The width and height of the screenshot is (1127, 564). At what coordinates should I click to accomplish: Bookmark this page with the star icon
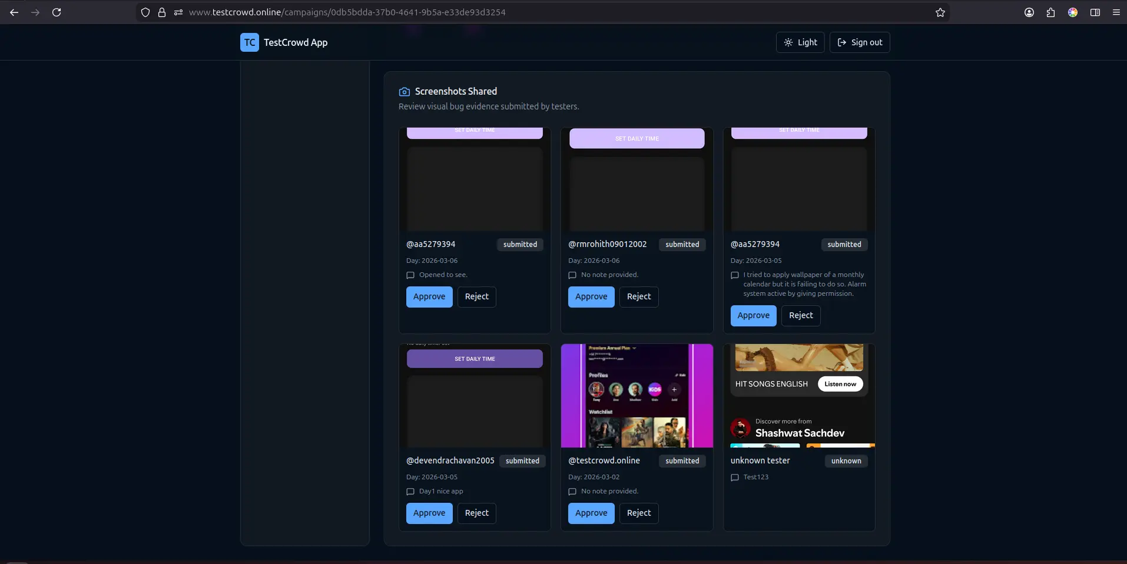[x=940, y=12]
